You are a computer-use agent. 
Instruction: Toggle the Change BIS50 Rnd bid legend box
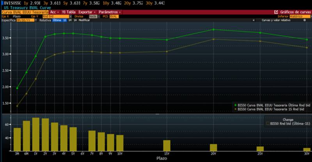(267, 123)
